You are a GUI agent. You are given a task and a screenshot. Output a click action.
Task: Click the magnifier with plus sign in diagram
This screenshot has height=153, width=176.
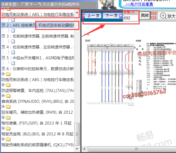pyautogui.click(x=140, y=61)
